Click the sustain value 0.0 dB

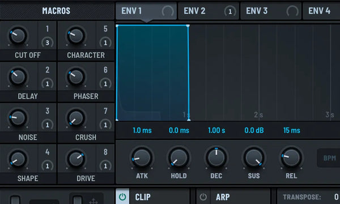[254, 130]
